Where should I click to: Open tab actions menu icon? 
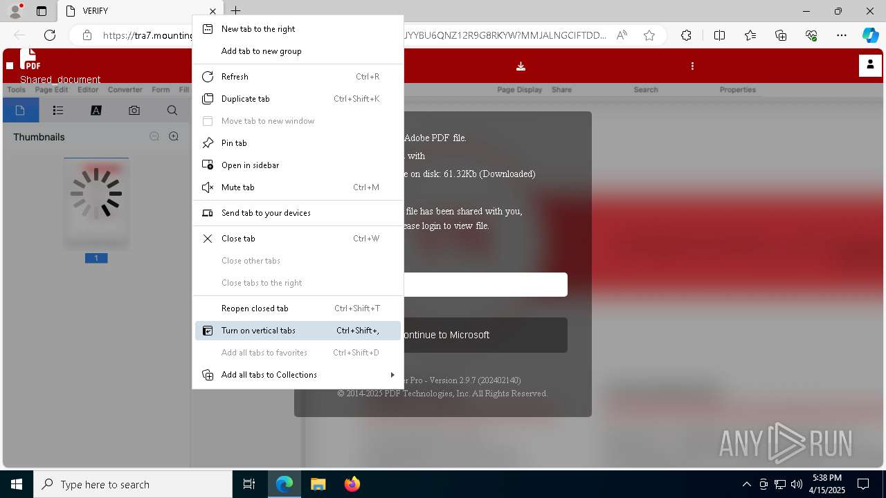[42, 11]
